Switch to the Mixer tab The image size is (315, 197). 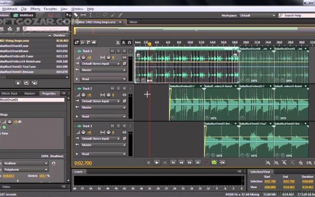pyautogui.click(x=133, y=22)
